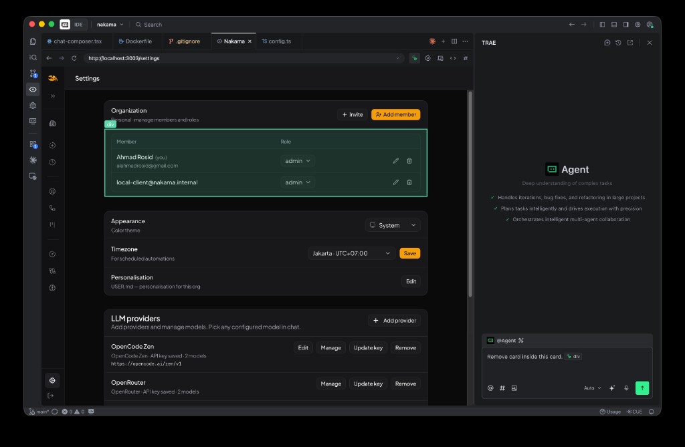Open the Explorer files icon in activity bar

coord(33,41)
